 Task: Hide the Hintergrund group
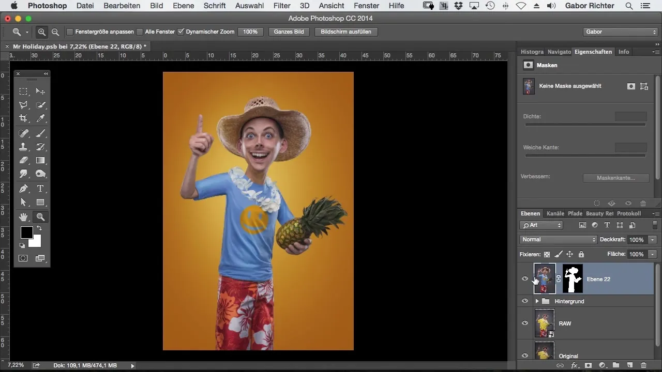pos(525,301)
